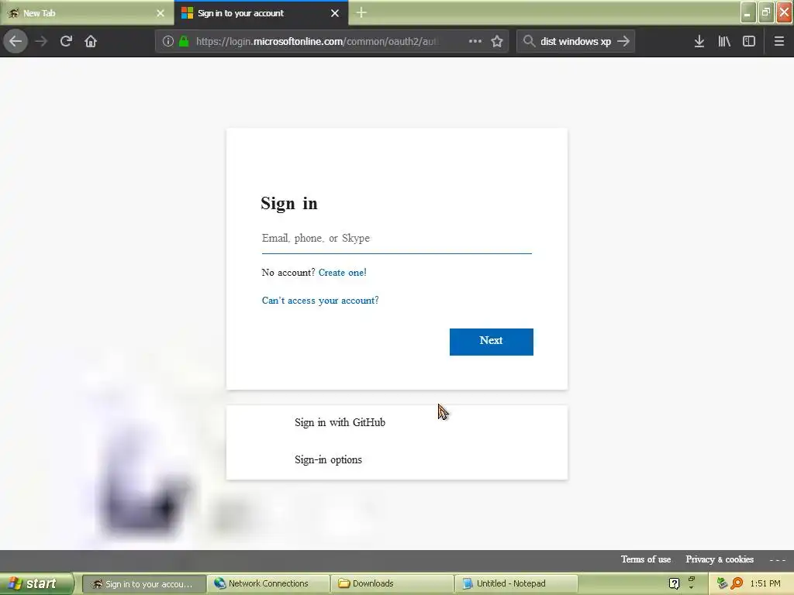
Task: Open the Terms of use link
Action: [646, 559]
